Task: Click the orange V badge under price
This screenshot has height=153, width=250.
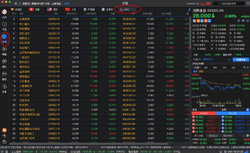Action: coord(206,21)
